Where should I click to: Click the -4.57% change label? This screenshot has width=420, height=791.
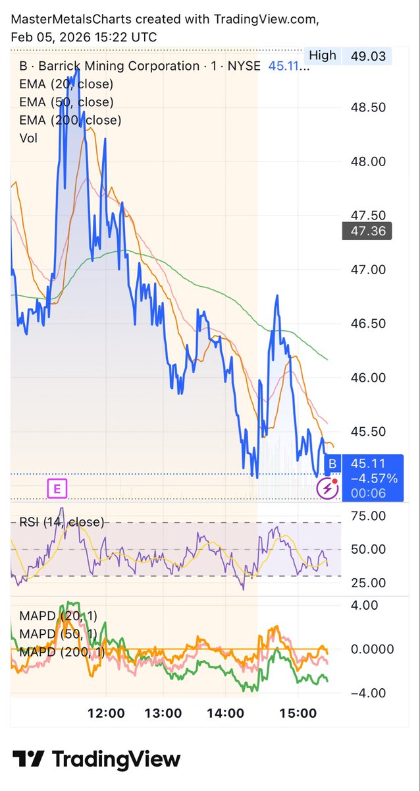coord(373,478)
